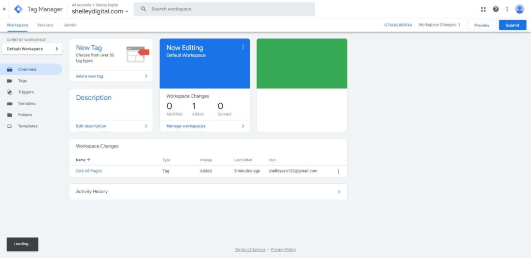Open the GTM-MJ8RP44 container ID link
Screen dimensions: 531x258
coord(398,25)
